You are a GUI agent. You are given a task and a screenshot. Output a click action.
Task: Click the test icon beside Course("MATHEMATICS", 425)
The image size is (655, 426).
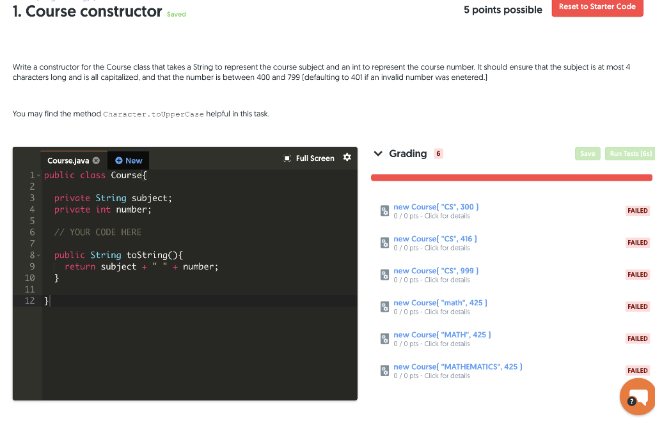pyautogui.click(x=384, y=370)
